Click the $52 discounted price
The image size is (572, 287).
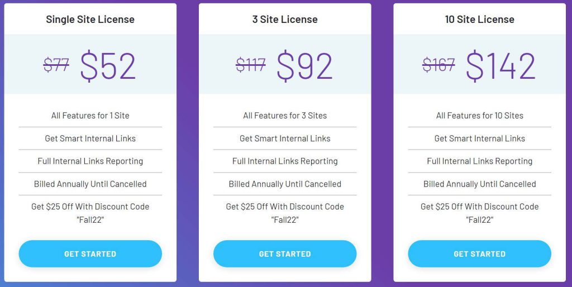click(x=108, y=66)
